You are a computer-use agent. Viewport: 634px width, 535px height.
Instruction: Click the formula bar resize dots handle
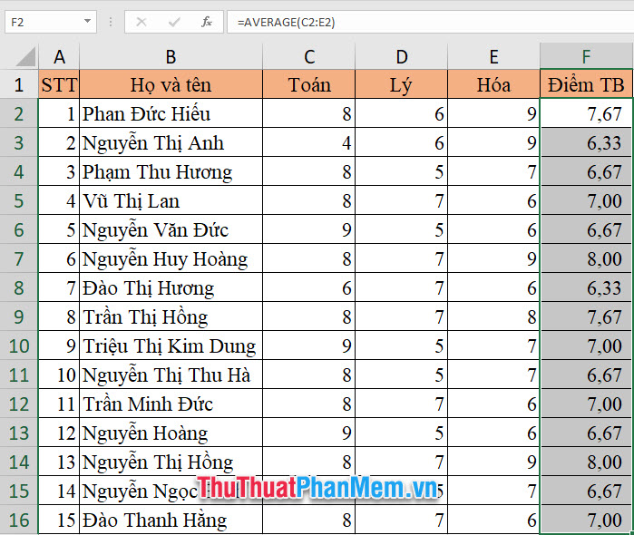click(x=111, y=22)
